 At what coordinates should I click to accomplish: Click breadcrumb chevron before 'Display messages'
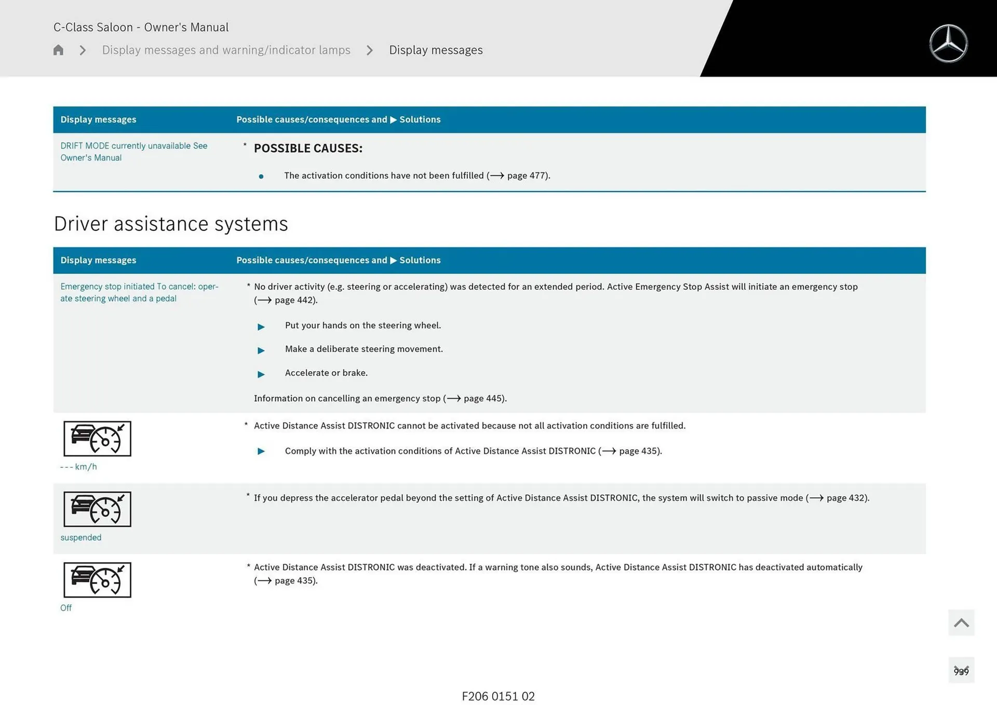(x=370, y=50)
